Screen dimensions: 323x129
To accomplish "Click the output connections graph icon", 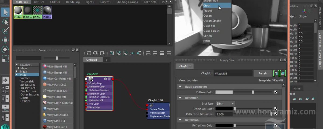I will pos(102,53).
